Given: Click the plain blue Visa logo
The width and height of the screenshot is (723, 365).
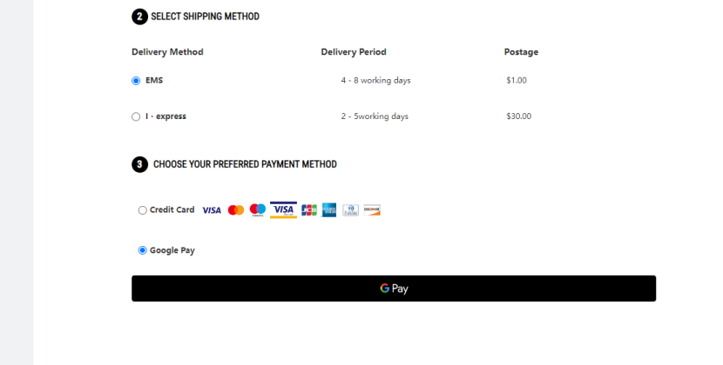Looking at the screenshot, I should [212, 210].
